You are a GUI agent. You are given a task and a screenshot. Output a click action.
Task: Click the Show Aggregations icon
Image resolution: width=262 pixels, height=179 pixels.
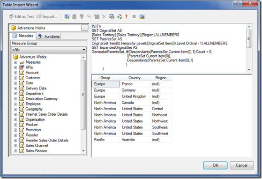(x=97, y=16)
